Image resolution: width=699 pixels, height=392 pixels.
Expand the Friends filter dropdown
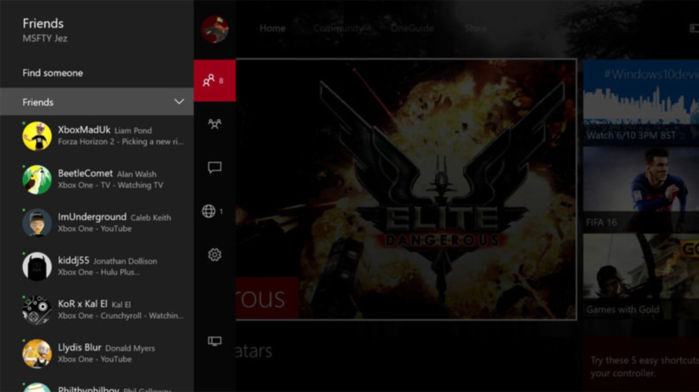(x=96, y=102)
